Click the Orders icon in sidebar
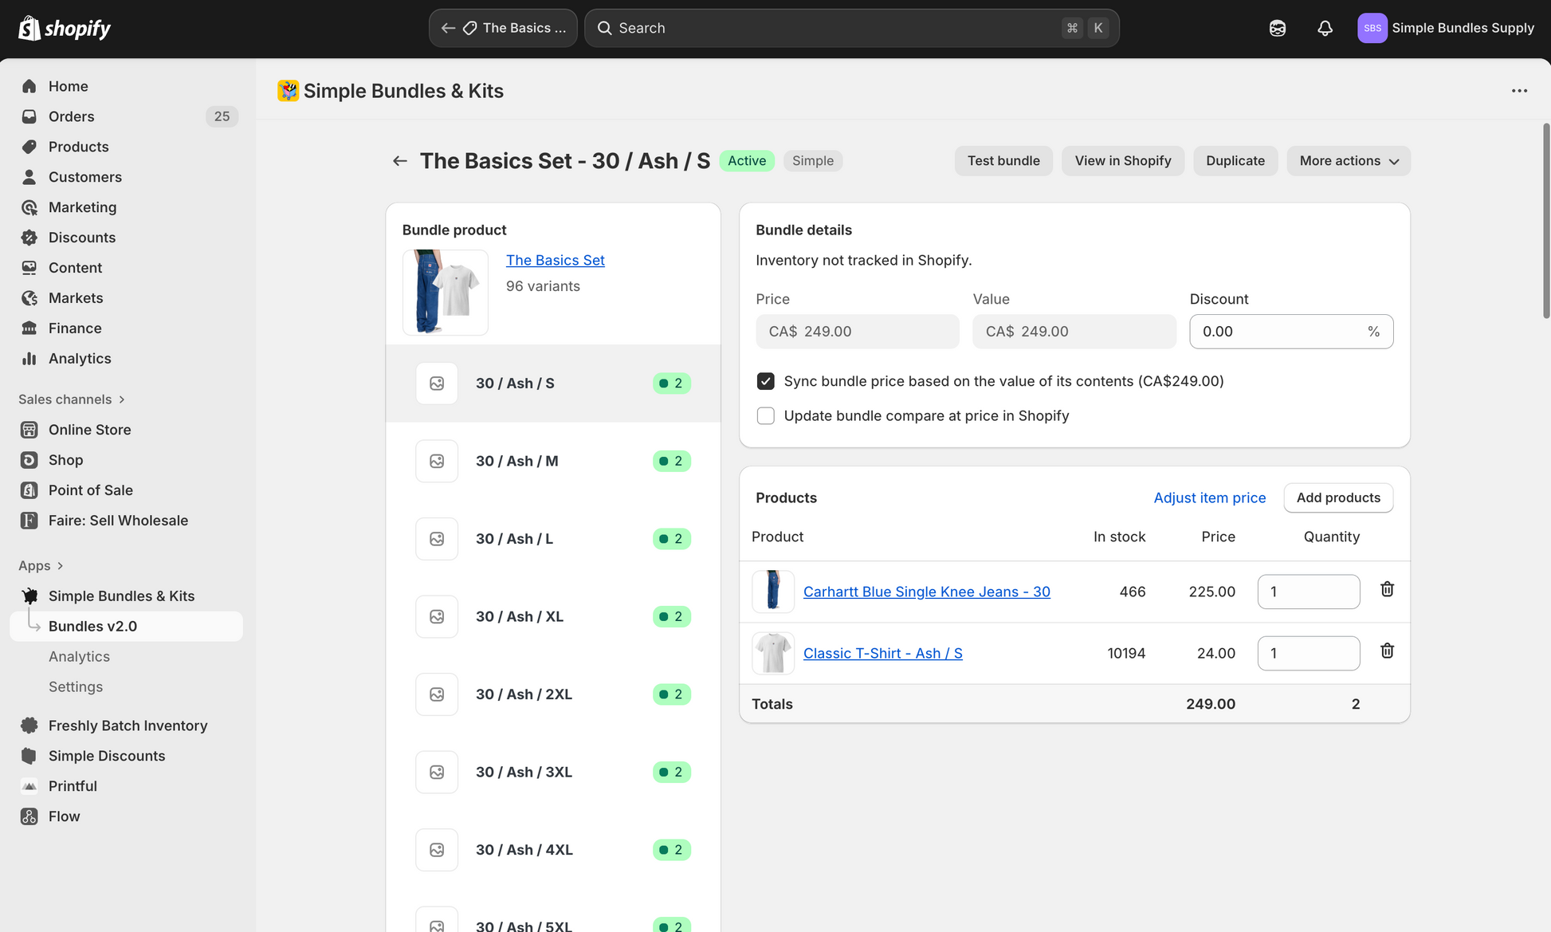Viewport: 1551px width, 932px height. [29, 116]
